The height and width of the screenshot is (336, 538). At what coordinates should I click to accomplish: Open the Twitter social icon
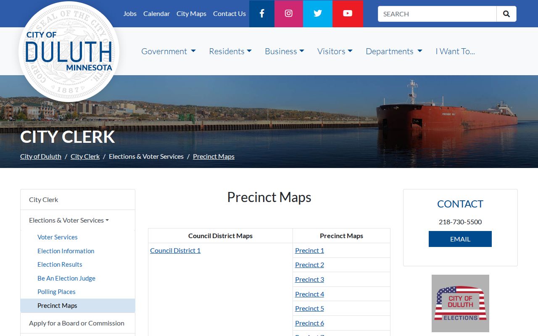point(318,13)
